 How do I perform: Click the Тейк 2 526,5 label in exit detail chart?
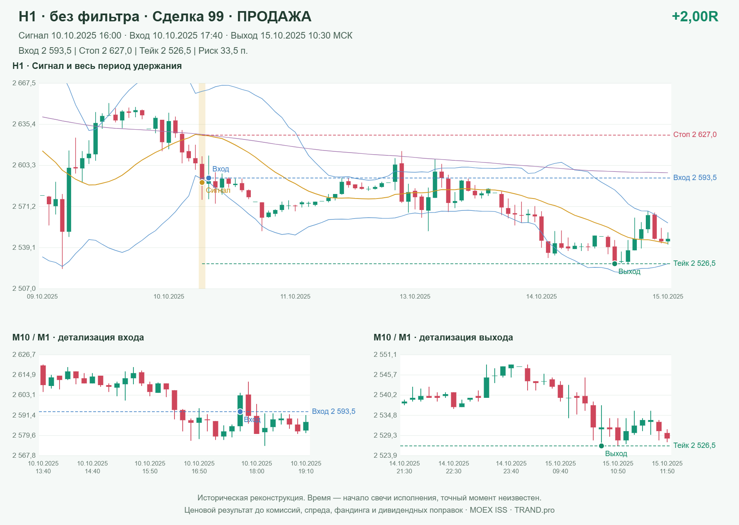694,445
